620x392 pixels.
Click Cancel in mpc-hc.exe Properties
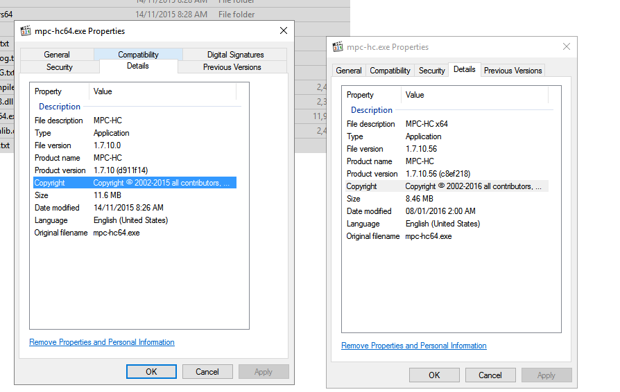pyautogui.click(x=490, y=375)
